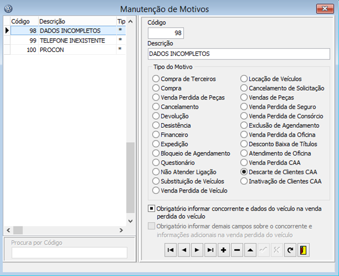Select Exclusão de Agendamento option
The height and width of the screenshot is (276, 339).
280,126
